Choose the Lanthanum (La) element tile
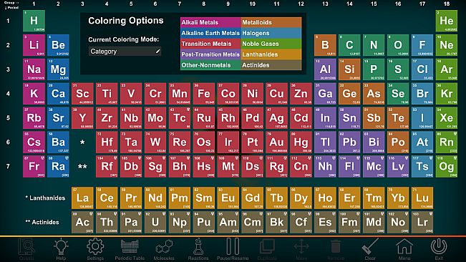Viewport: 466px width, 262px height. coord(82,198)
